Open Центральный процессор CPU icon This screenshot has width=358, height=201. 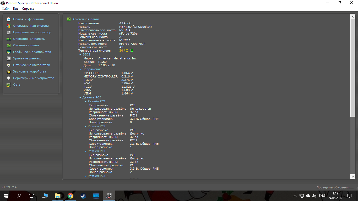coord(9,32)
